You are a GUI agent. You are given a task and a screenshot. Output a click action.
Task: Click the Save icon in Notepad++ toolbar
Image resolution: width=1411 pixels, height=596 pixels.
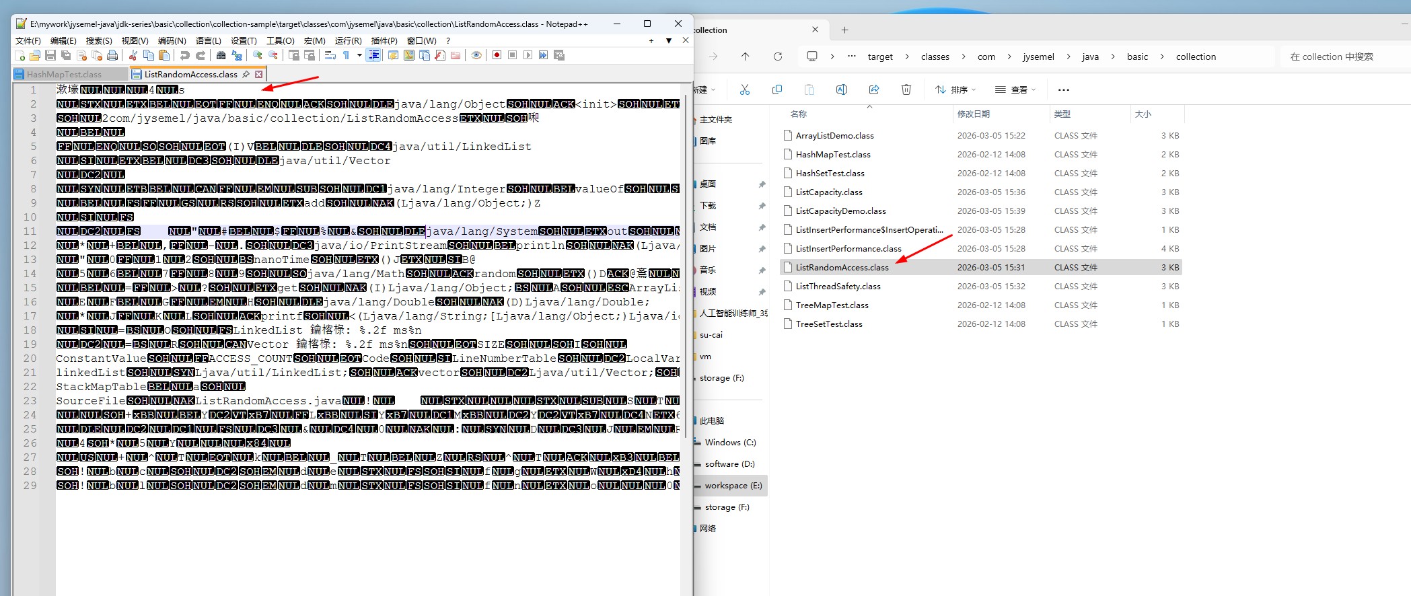click(x=50, y=55)
